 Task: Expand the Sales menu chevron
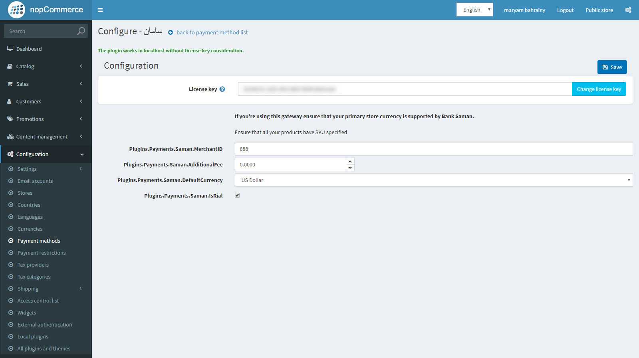tap(81, 84)
